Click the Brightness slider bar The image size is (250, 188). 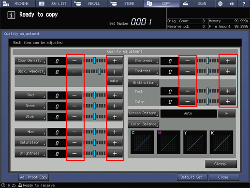(95, 153)
